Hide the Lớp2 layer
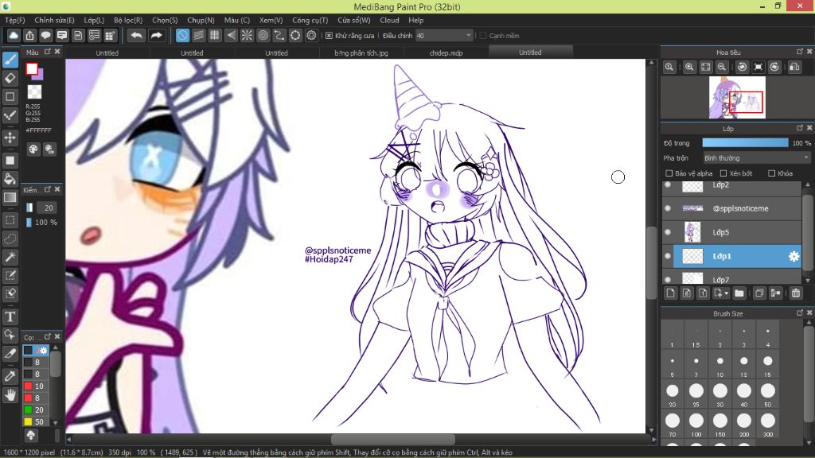815x458 pixels. point(668,184)
